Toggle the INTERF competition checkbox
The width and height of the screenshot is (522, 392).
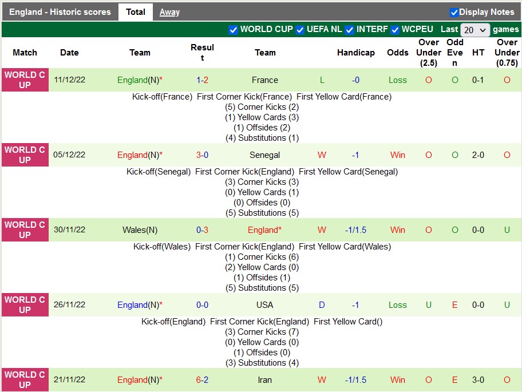coord(349,30)
